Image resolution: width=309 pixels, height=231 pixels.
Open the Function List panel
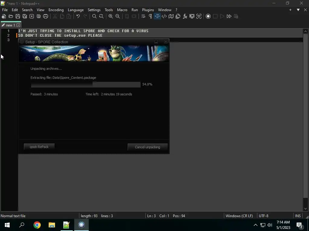(x=185, y=16)
